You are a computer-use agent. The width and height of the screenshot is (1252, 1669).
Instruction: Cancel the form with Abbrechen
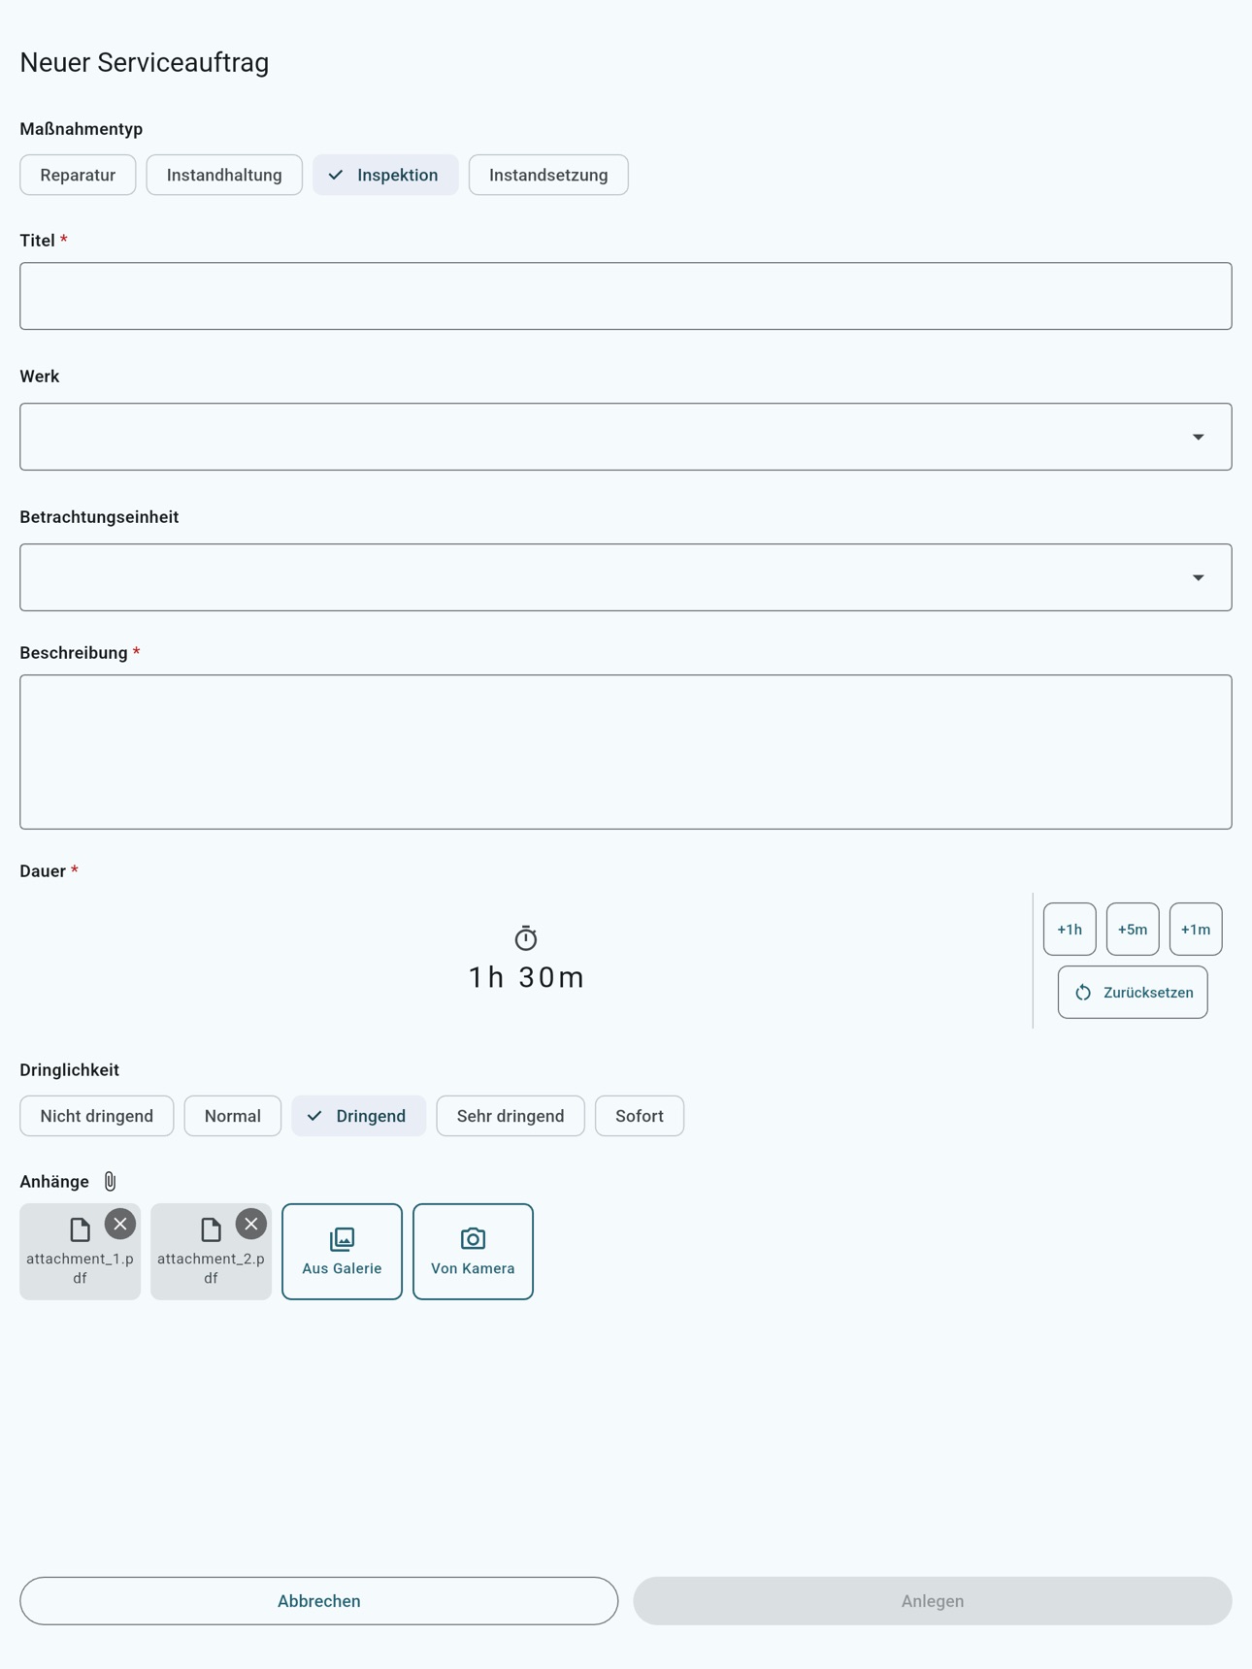click(x=318, y=1601)
